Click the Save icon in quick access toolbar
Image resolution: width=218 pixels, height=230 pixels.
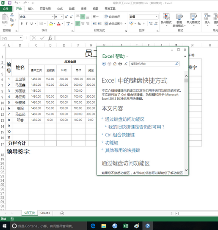tap(9, 3)
